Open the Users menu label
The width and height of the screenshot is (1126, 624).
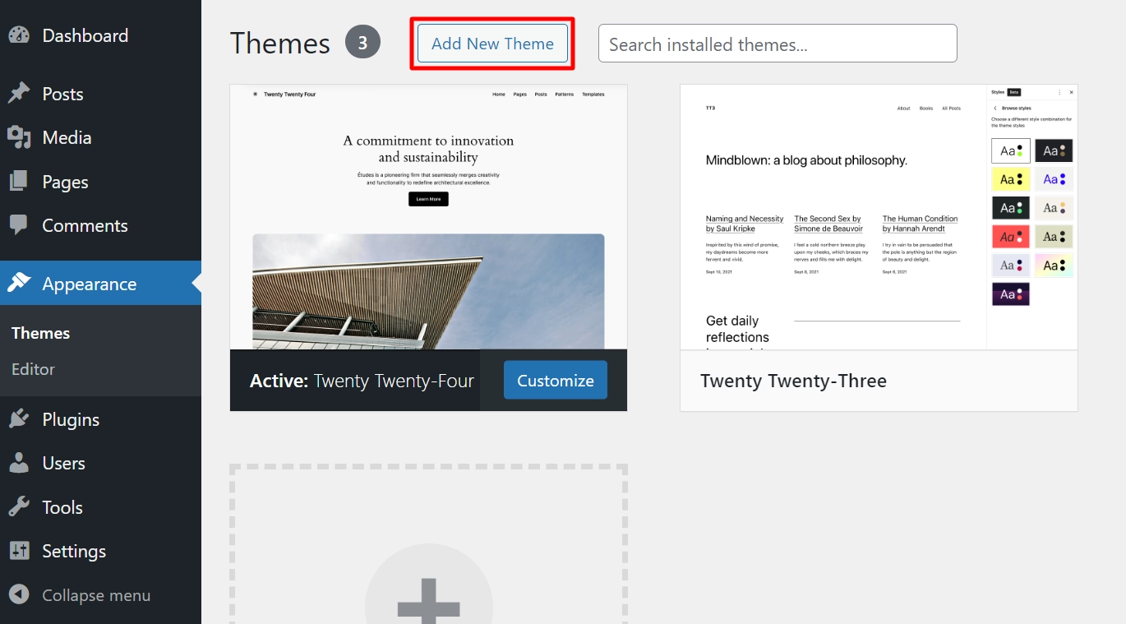coord(63,463)
